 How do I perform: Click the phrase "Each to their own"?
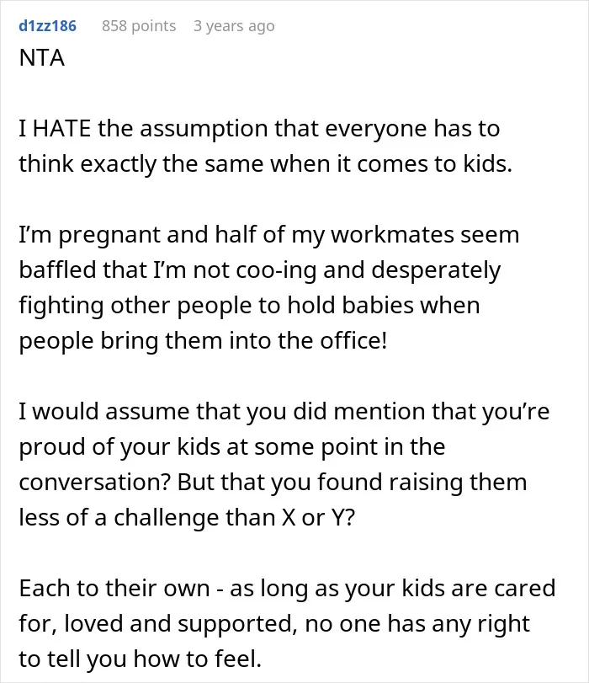pos(114,589)
